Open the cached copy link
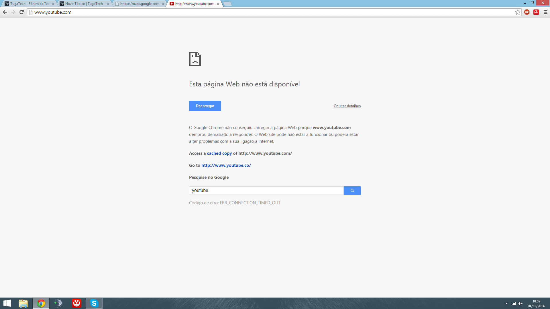Screen dimensions: 550x309 point(219,153)
